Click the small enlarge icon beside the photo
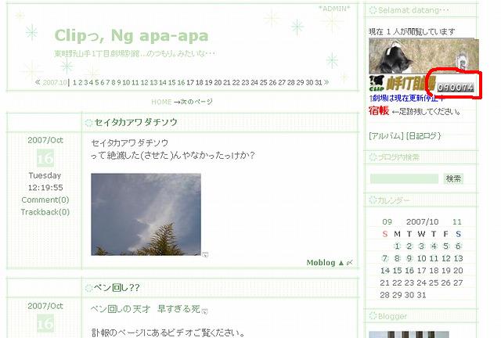 pyautogui.click(x=205, y=254)
